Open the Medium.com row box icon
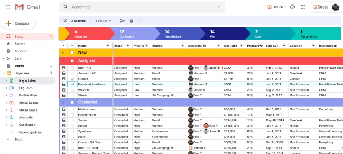The height and width of the screenshot is (154, 343). [64, 109]
